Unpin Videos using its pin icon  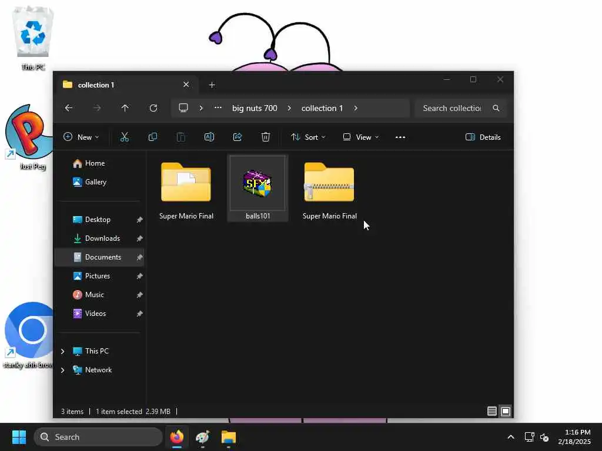coord(140,314)
